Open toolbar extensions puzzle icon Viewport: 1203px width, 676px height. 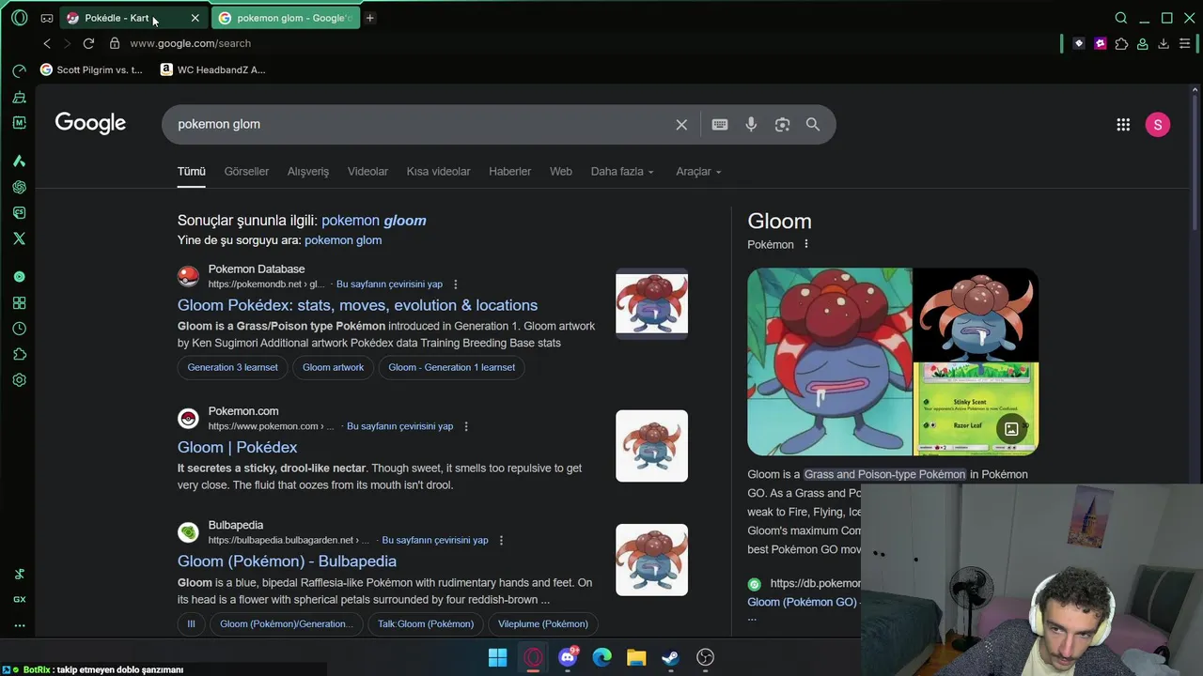tap(1121, 43)
